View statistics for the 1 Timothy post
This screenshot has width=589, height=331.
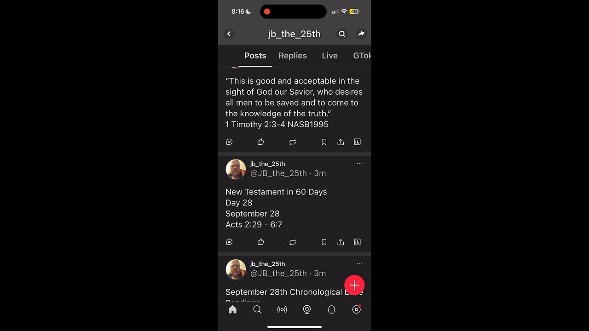[357, 142]
